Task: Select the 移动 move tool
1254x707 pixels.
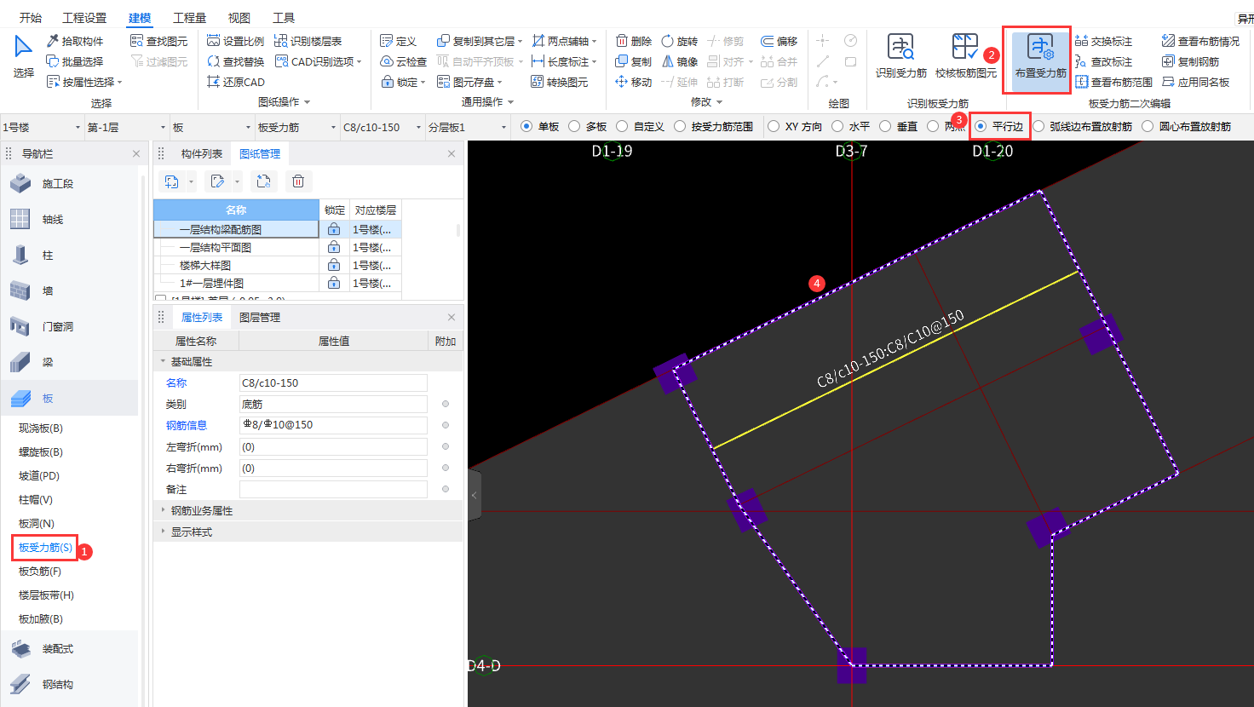Action: click(x=634, y=82)
